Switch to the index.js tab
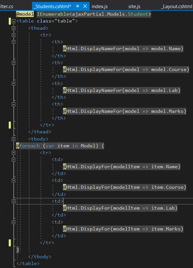193x268 pixels. [x=99, y=7]
